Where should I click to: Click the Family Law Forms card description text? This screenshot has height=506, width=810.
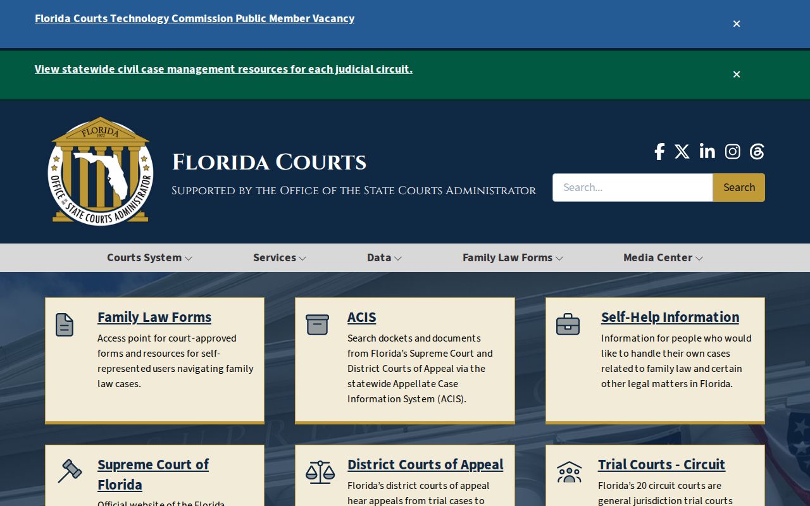pyautogui.click(x=175, y=361)
